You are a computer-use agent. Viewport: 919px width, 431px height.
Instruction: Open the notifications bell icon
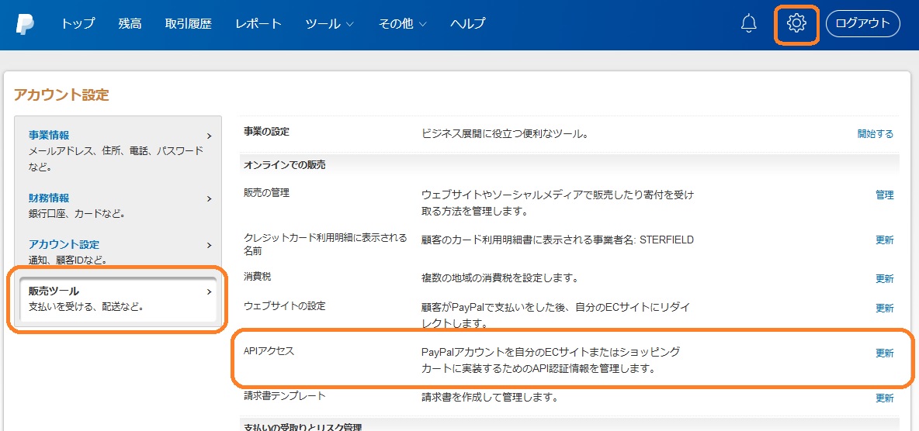748,24
